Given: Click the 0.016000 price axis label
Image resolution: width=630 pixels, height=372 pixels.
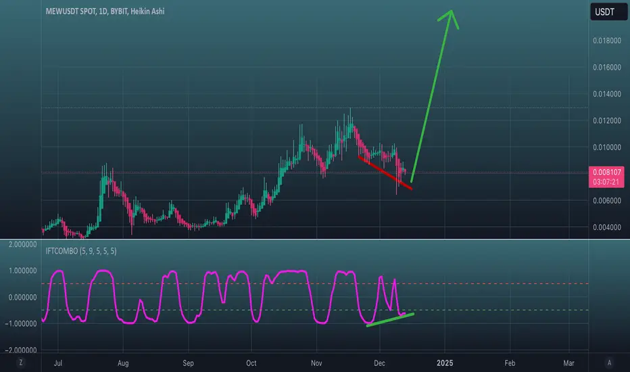Looking at the screenshot, I should 607,67.
